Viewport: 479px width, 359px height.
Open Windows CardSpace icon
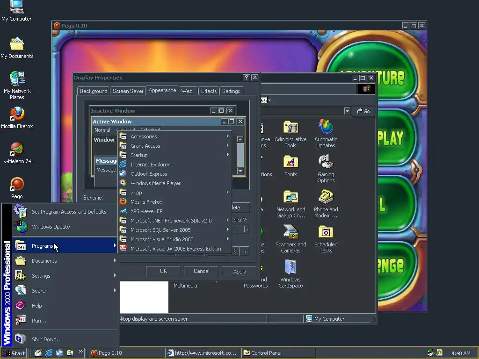pyautogui.click(x=290, y=274)
